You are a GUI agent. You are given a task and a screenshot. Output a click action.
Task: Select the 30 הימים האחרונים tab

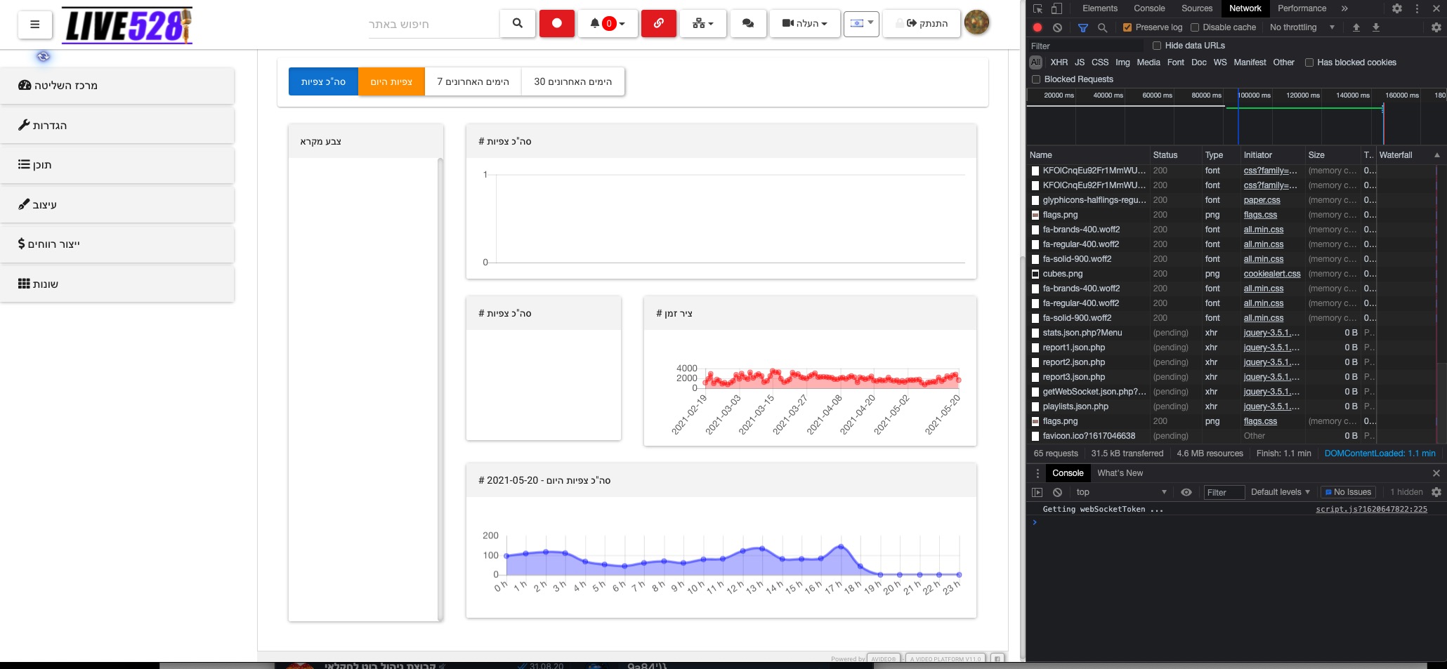point(572,81)
